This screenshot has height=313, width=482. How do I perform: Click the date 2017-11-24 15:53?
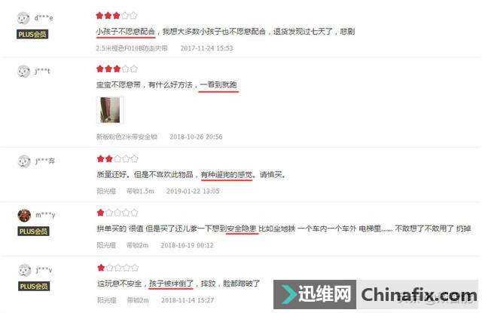206,48
